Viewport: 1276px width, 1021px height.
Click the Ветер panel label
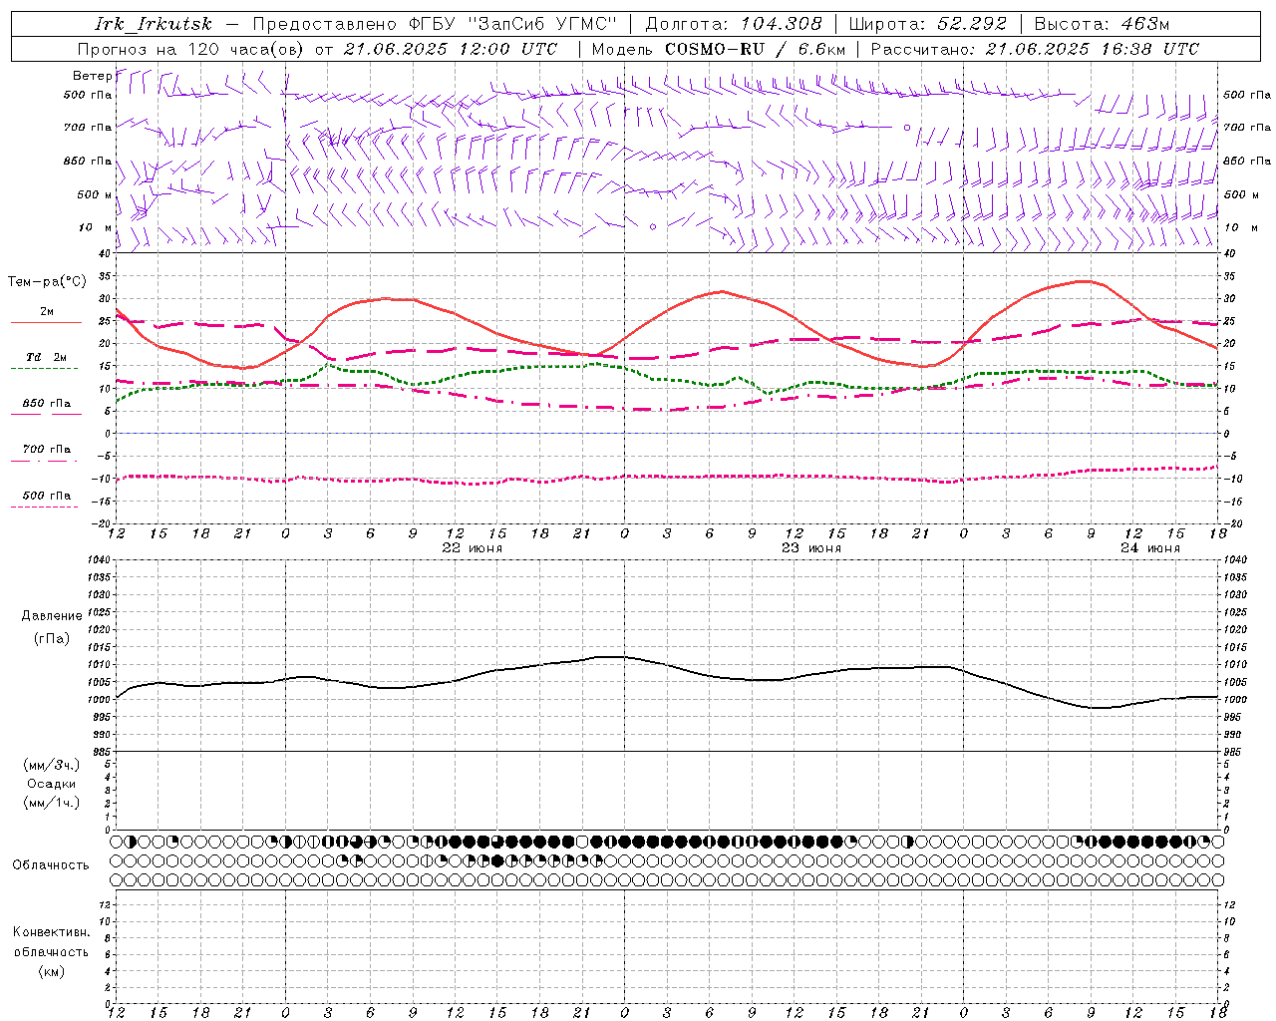coord(92,76)
